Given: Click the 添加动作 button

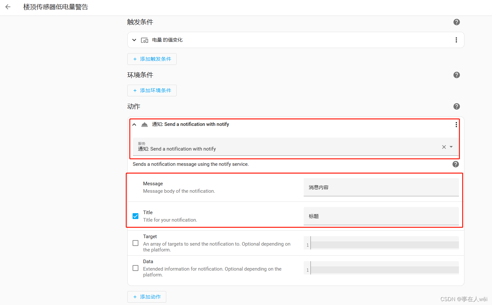Looking at the screenshot, I should 147,297.
